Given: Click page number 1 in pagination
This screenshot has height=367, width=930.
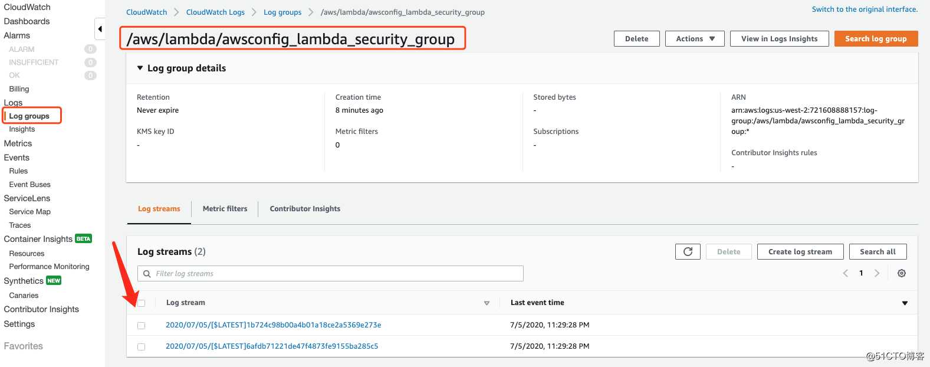Looking at the screenshot, I should (861, 273).
